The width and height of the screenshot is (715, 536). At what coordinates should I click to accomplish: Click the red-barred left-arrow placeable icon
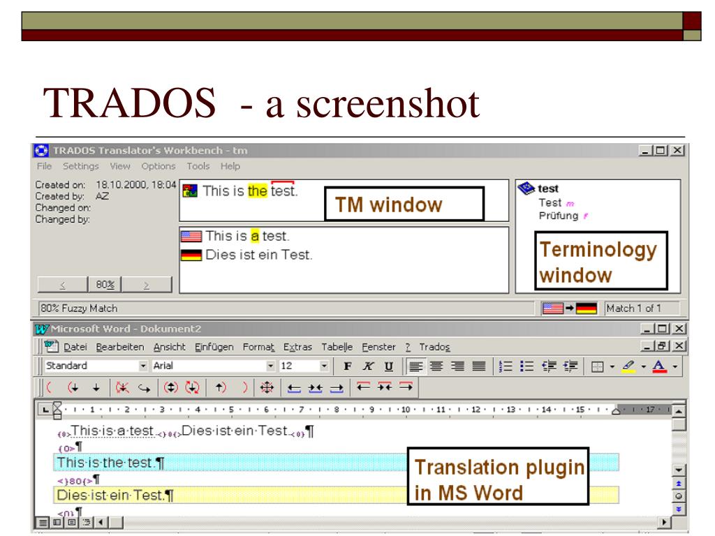[363, 387]
